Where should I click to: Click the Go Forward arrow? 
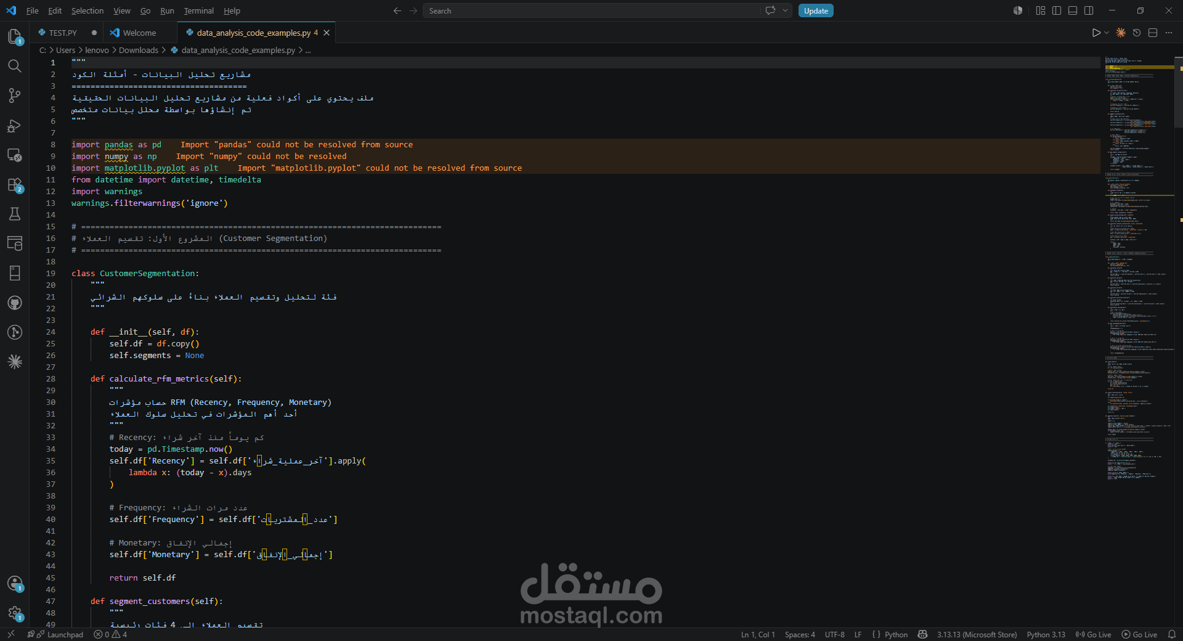tap(413, 10)
